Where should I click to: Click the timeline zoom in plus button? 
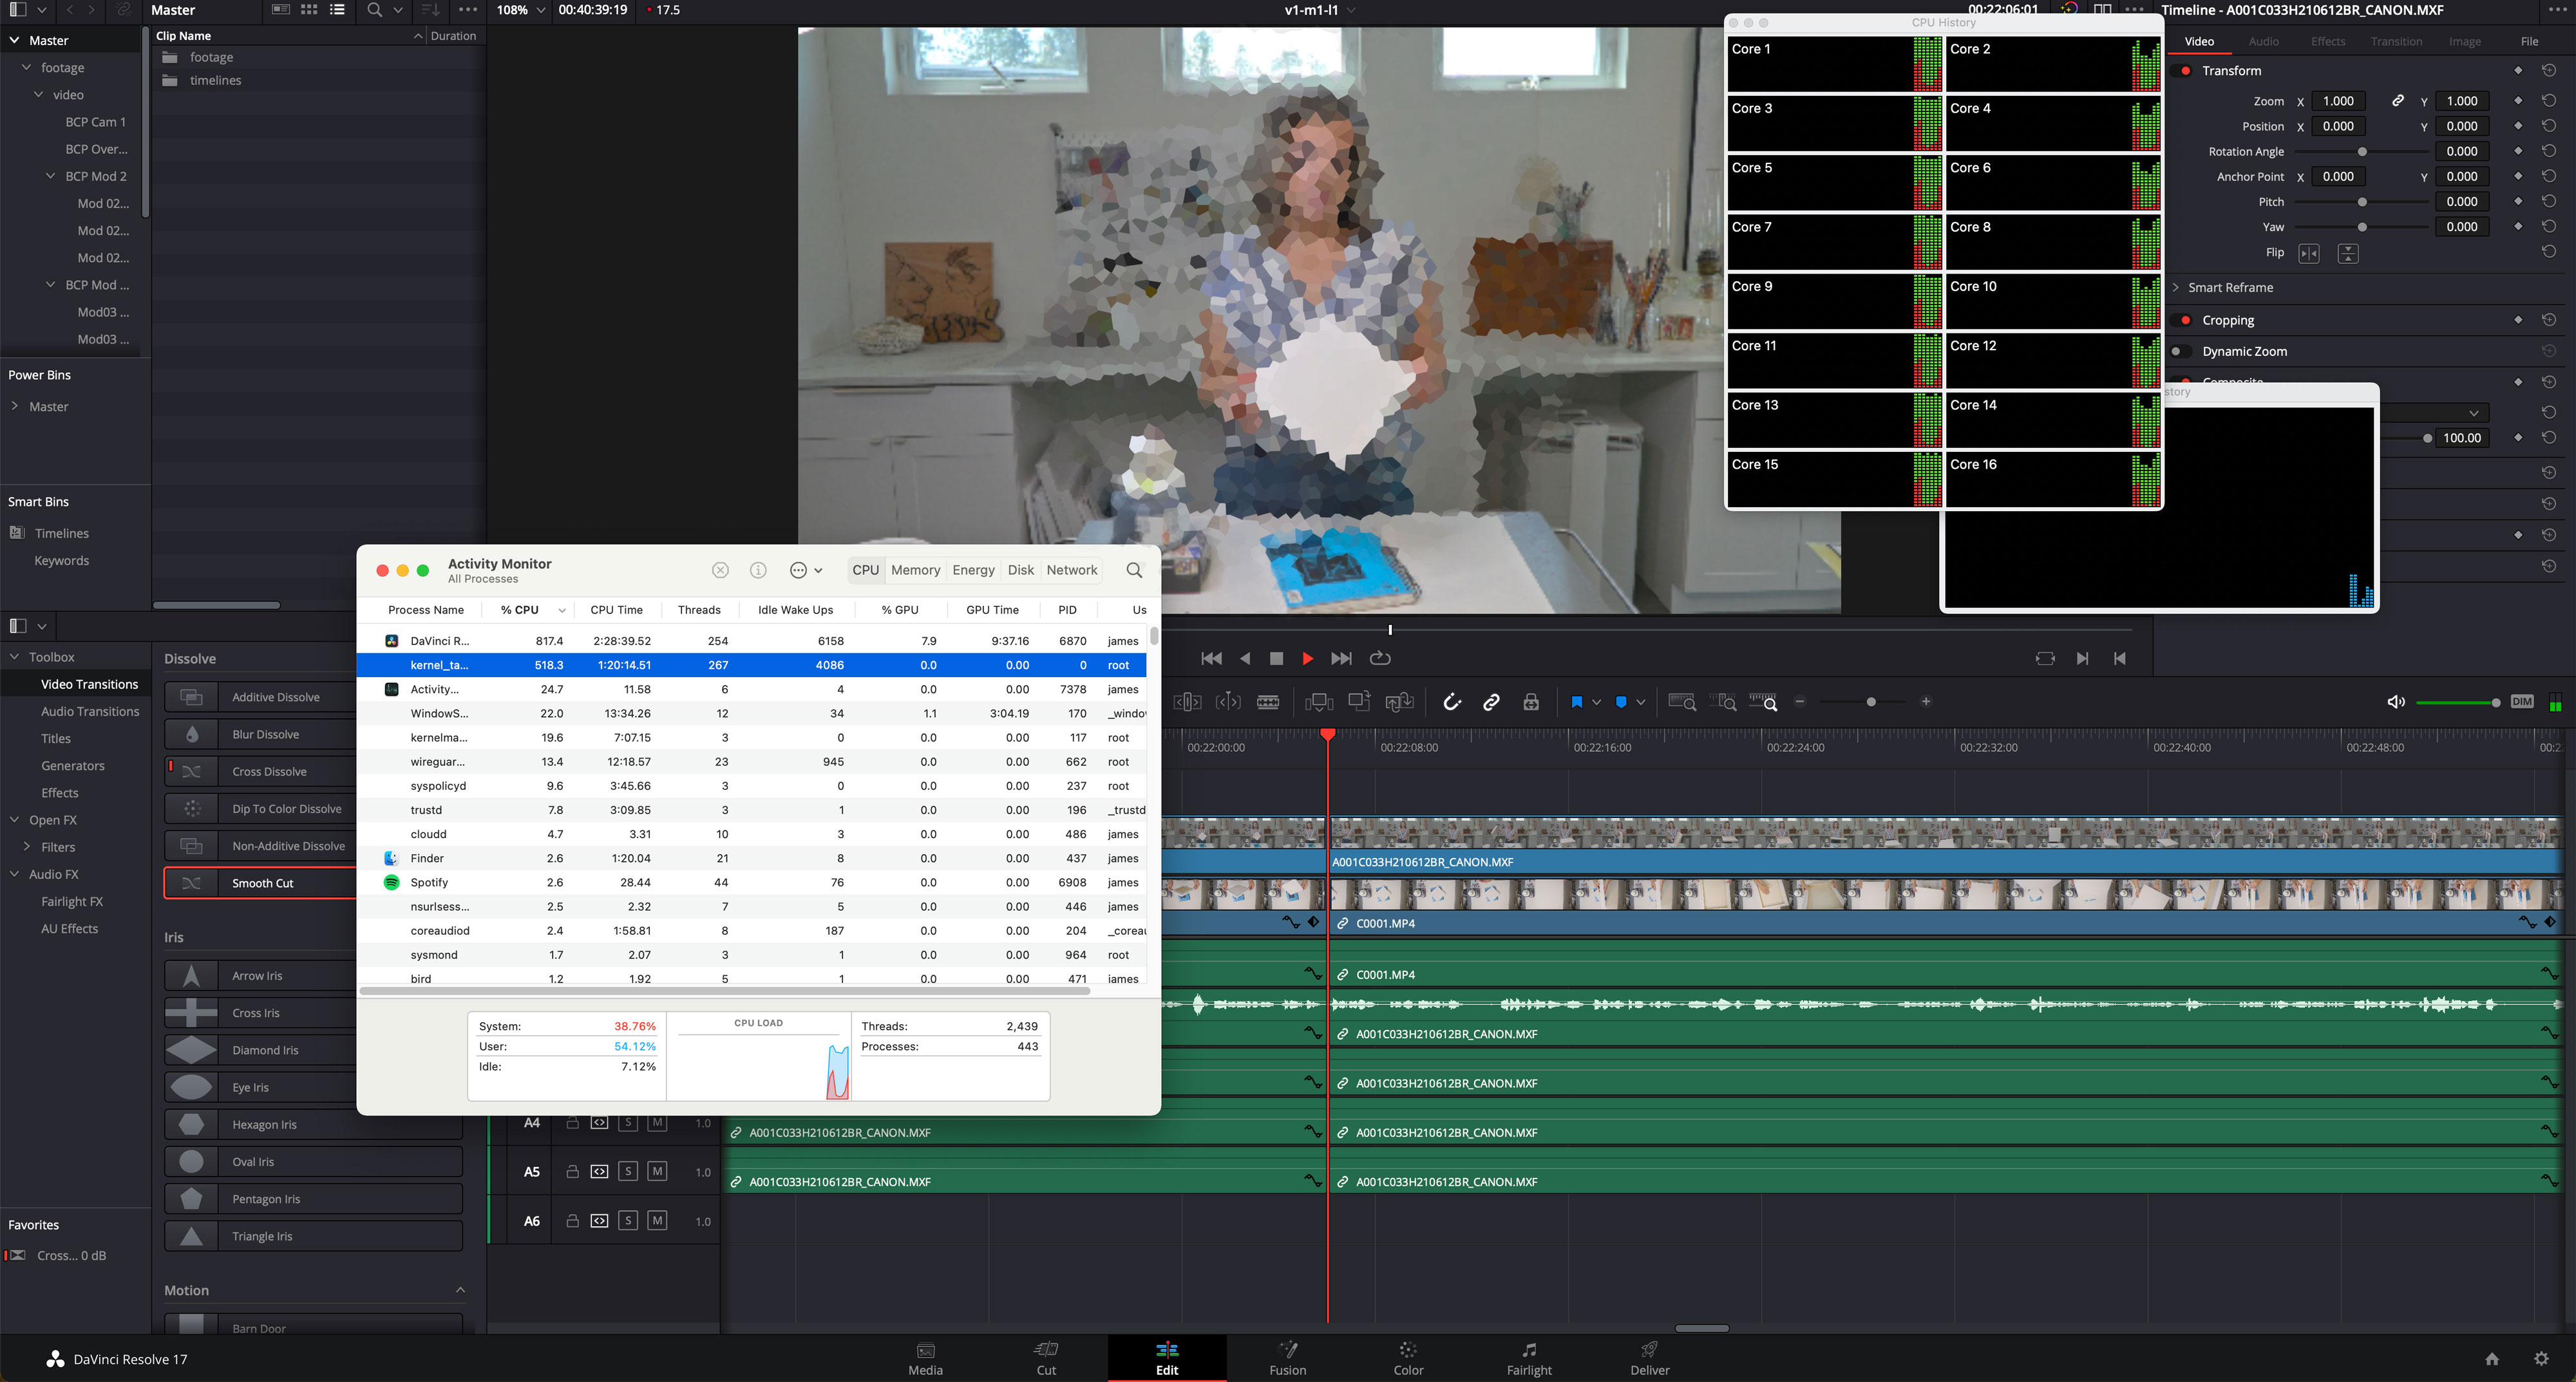[1926, 702]
